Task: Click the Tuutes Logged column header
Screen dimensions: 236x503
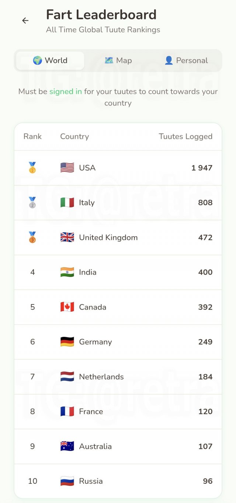Action: (185, 136)
